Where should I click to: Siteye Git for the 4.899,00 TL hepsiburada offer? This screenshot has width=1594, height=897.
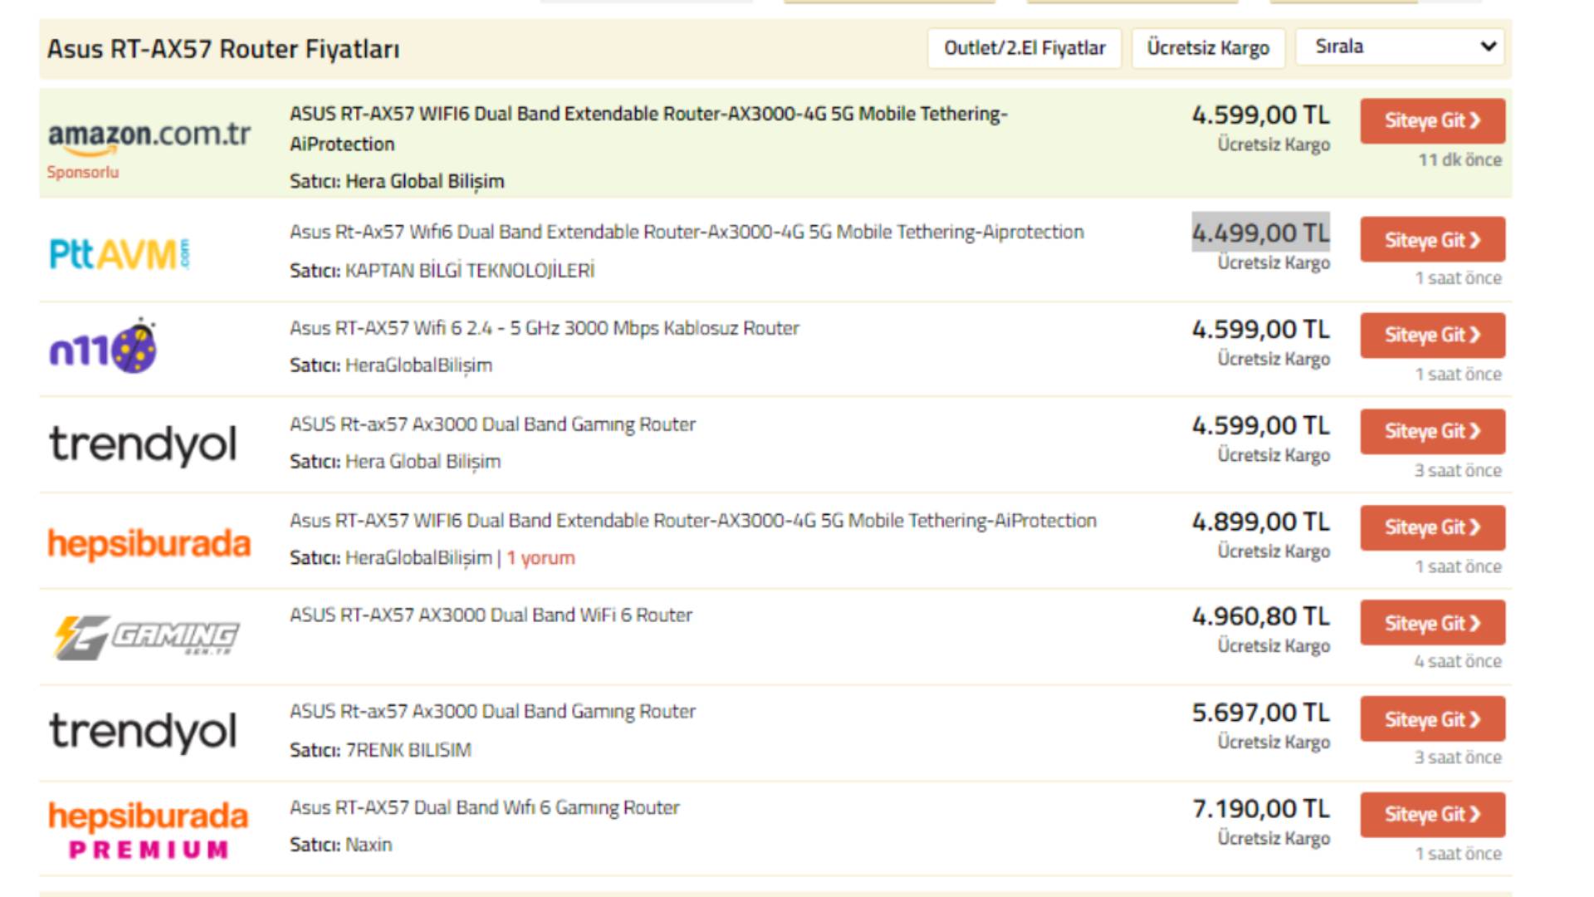click(1432, 527)
